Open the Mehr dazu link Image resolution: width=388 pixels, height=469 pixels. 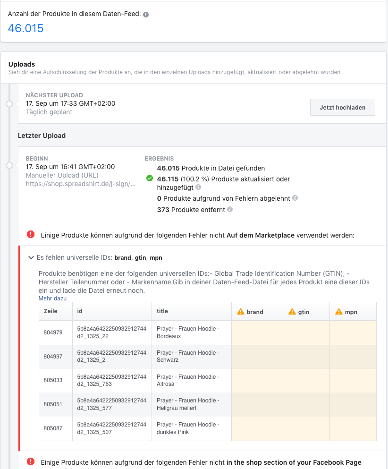click(52, 298)
